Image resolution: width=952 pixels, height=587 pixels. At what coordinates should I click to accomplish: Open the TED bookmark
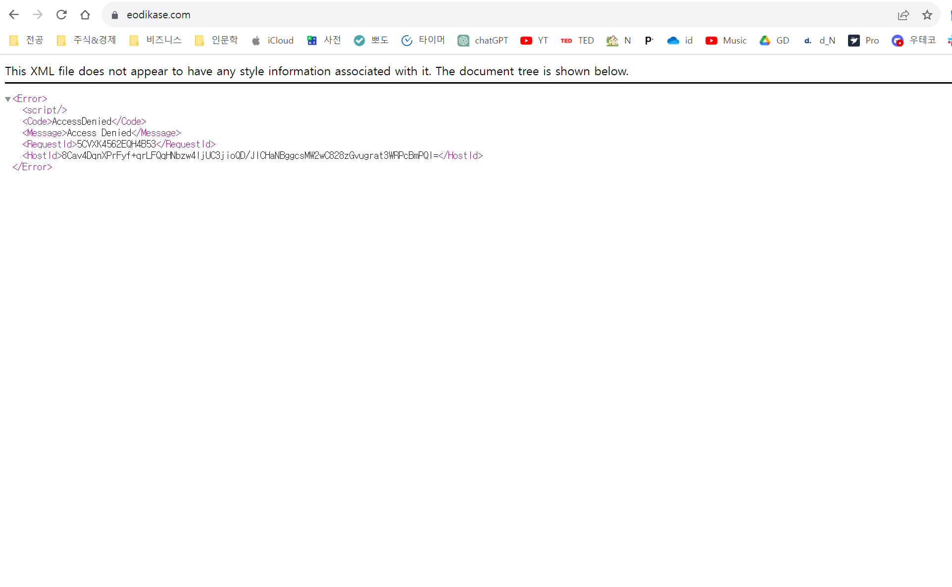[577, 40]
